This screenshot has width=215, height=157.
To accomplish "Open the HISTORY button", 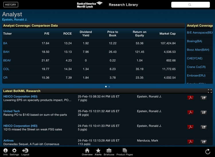I will tap(11, 5).
